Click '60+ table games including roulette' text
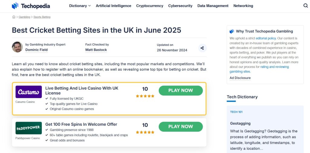 [x=89, y=135]
